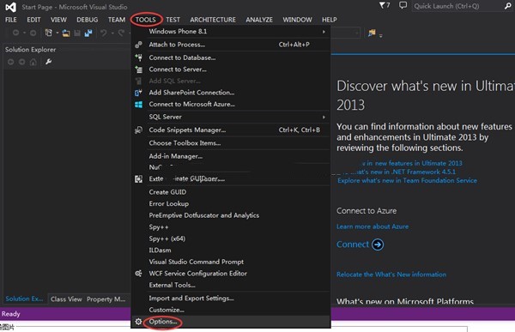Open External Tools menu entry

(x=231, y=285)
